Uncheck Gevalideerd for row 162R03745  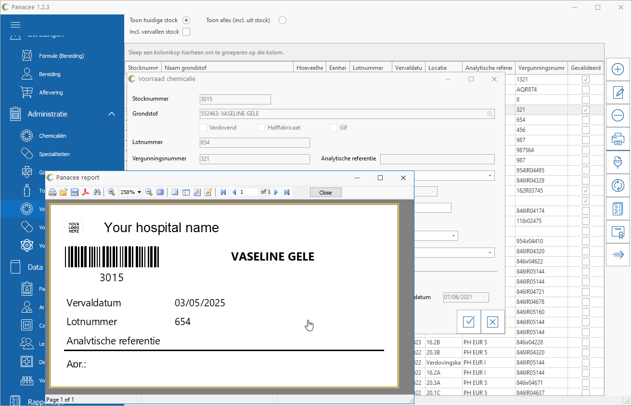coord(586,191)
